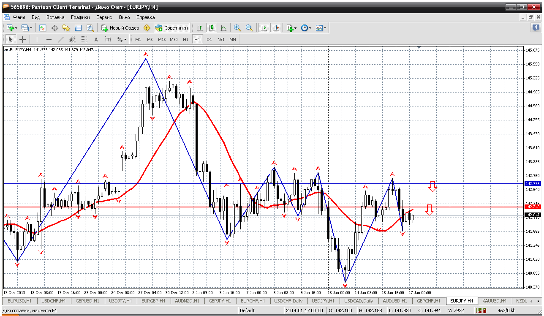Switch timeframe to M30

coord(174,39)
